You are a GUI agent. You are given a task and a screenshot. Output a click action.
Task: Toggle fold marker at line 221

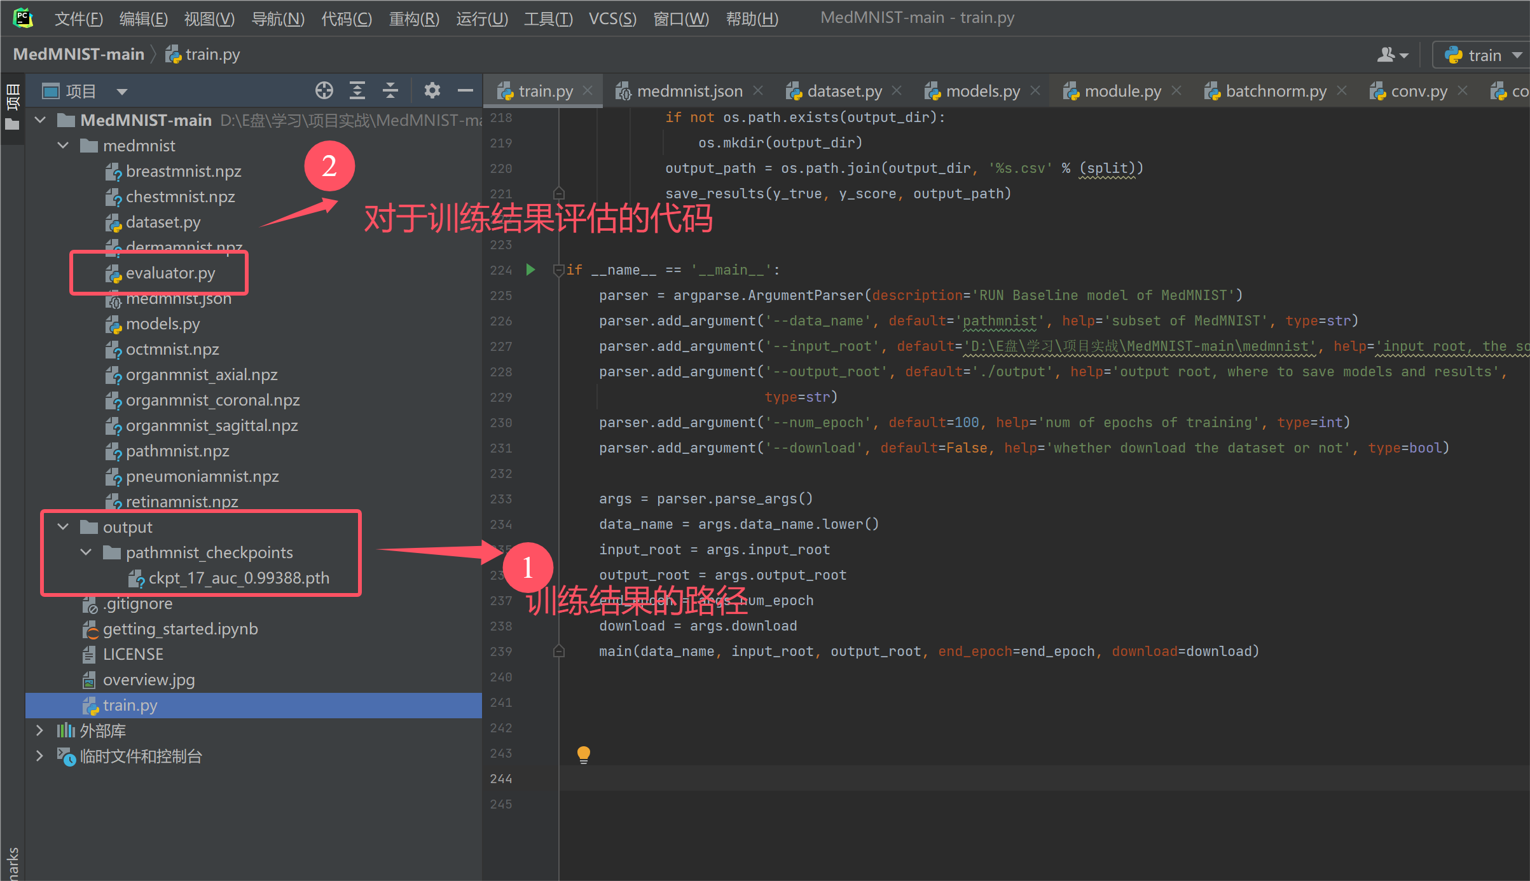click(558, 193)
